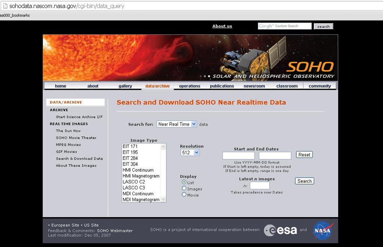
Task: Click the page icon in the address bar
Action: 5,6
